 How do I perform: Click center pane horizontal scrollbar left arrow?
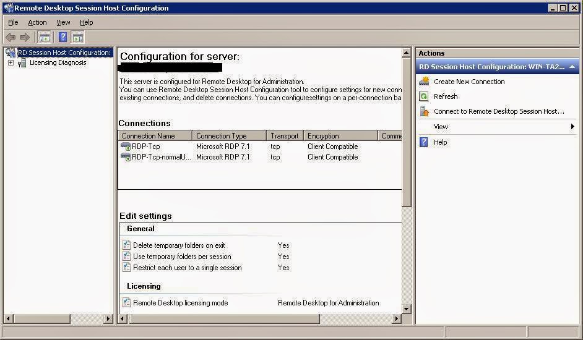[x=123, y=318]
